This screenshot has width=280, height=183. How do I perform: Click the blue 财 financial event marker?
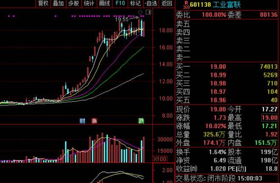(x=82, y=121)
